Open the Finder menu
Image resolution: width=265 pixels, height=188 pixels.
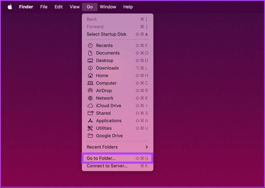click(x=26, y=7)
